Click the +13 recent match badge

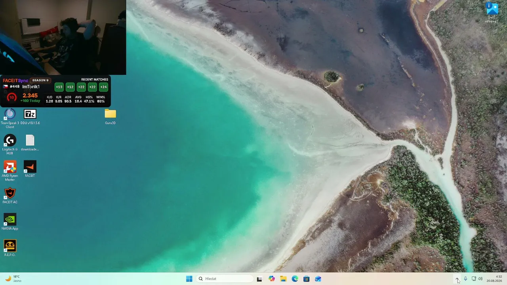click(x=59, y=87)
